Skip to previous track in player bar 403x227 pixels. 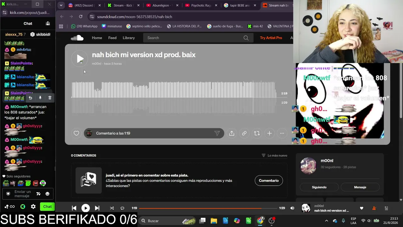click(x=74, y=208)
